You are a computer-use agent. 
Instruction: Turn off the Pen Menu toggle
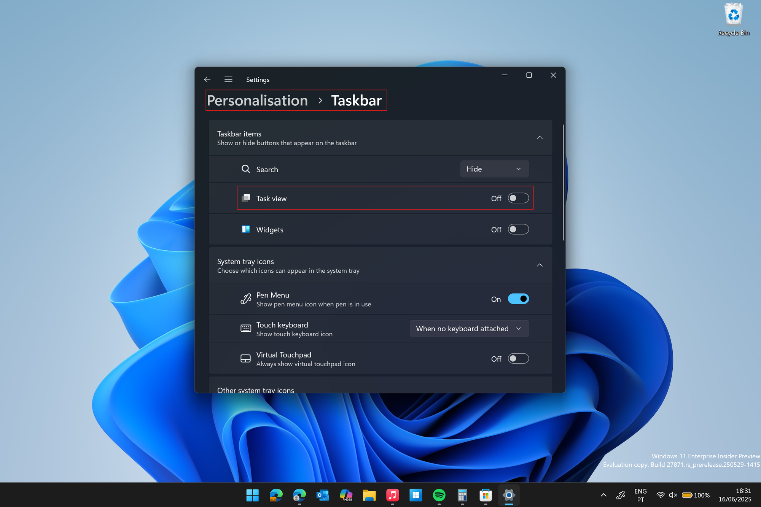518,299
